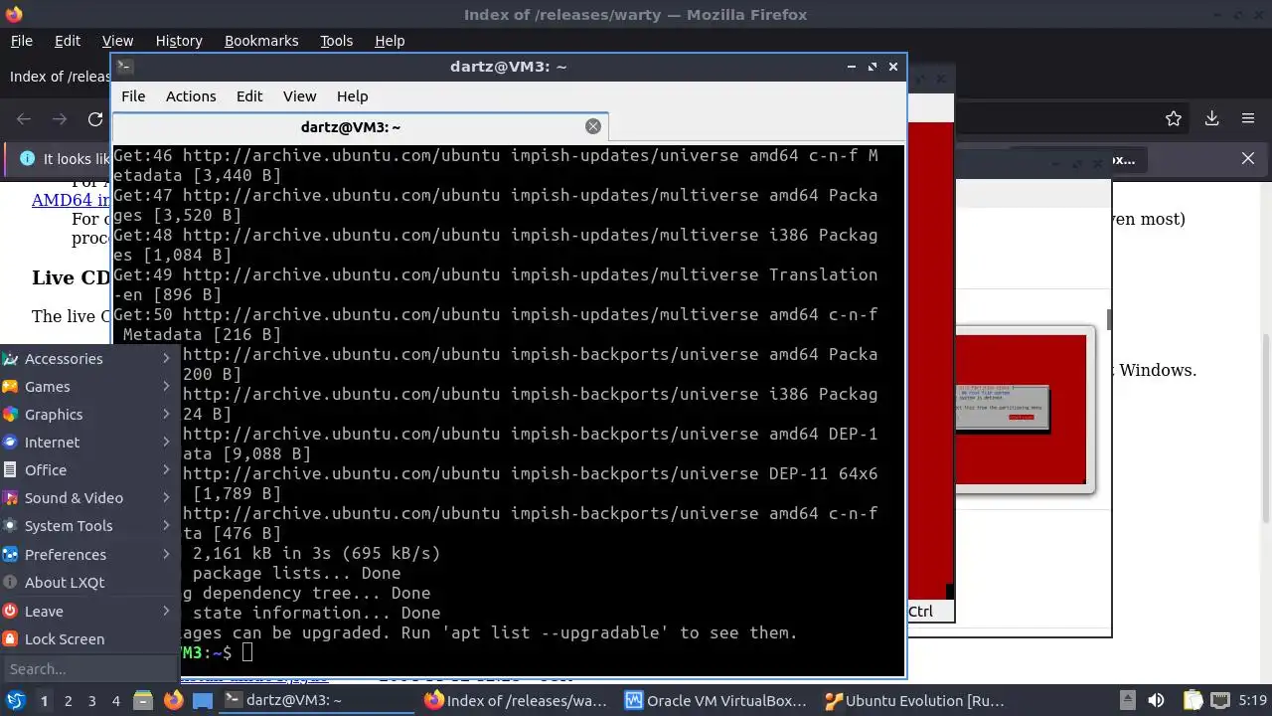
Task: Expand the Internet submenu arrow
Action: click(166, 442)
